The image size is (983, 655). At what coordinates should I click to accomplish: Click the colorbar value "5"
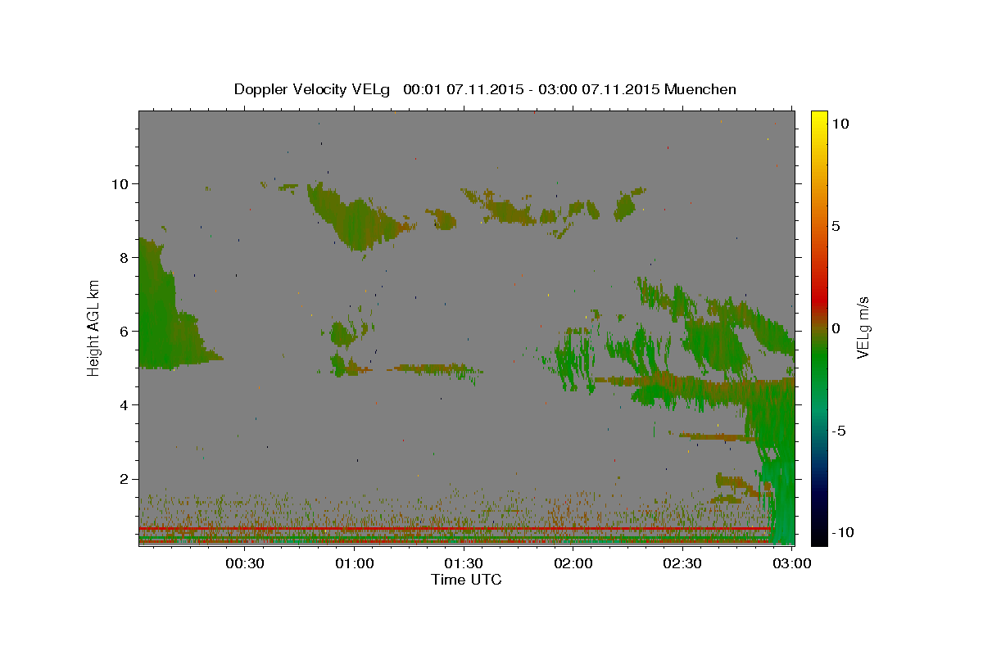tap(836, 226)
